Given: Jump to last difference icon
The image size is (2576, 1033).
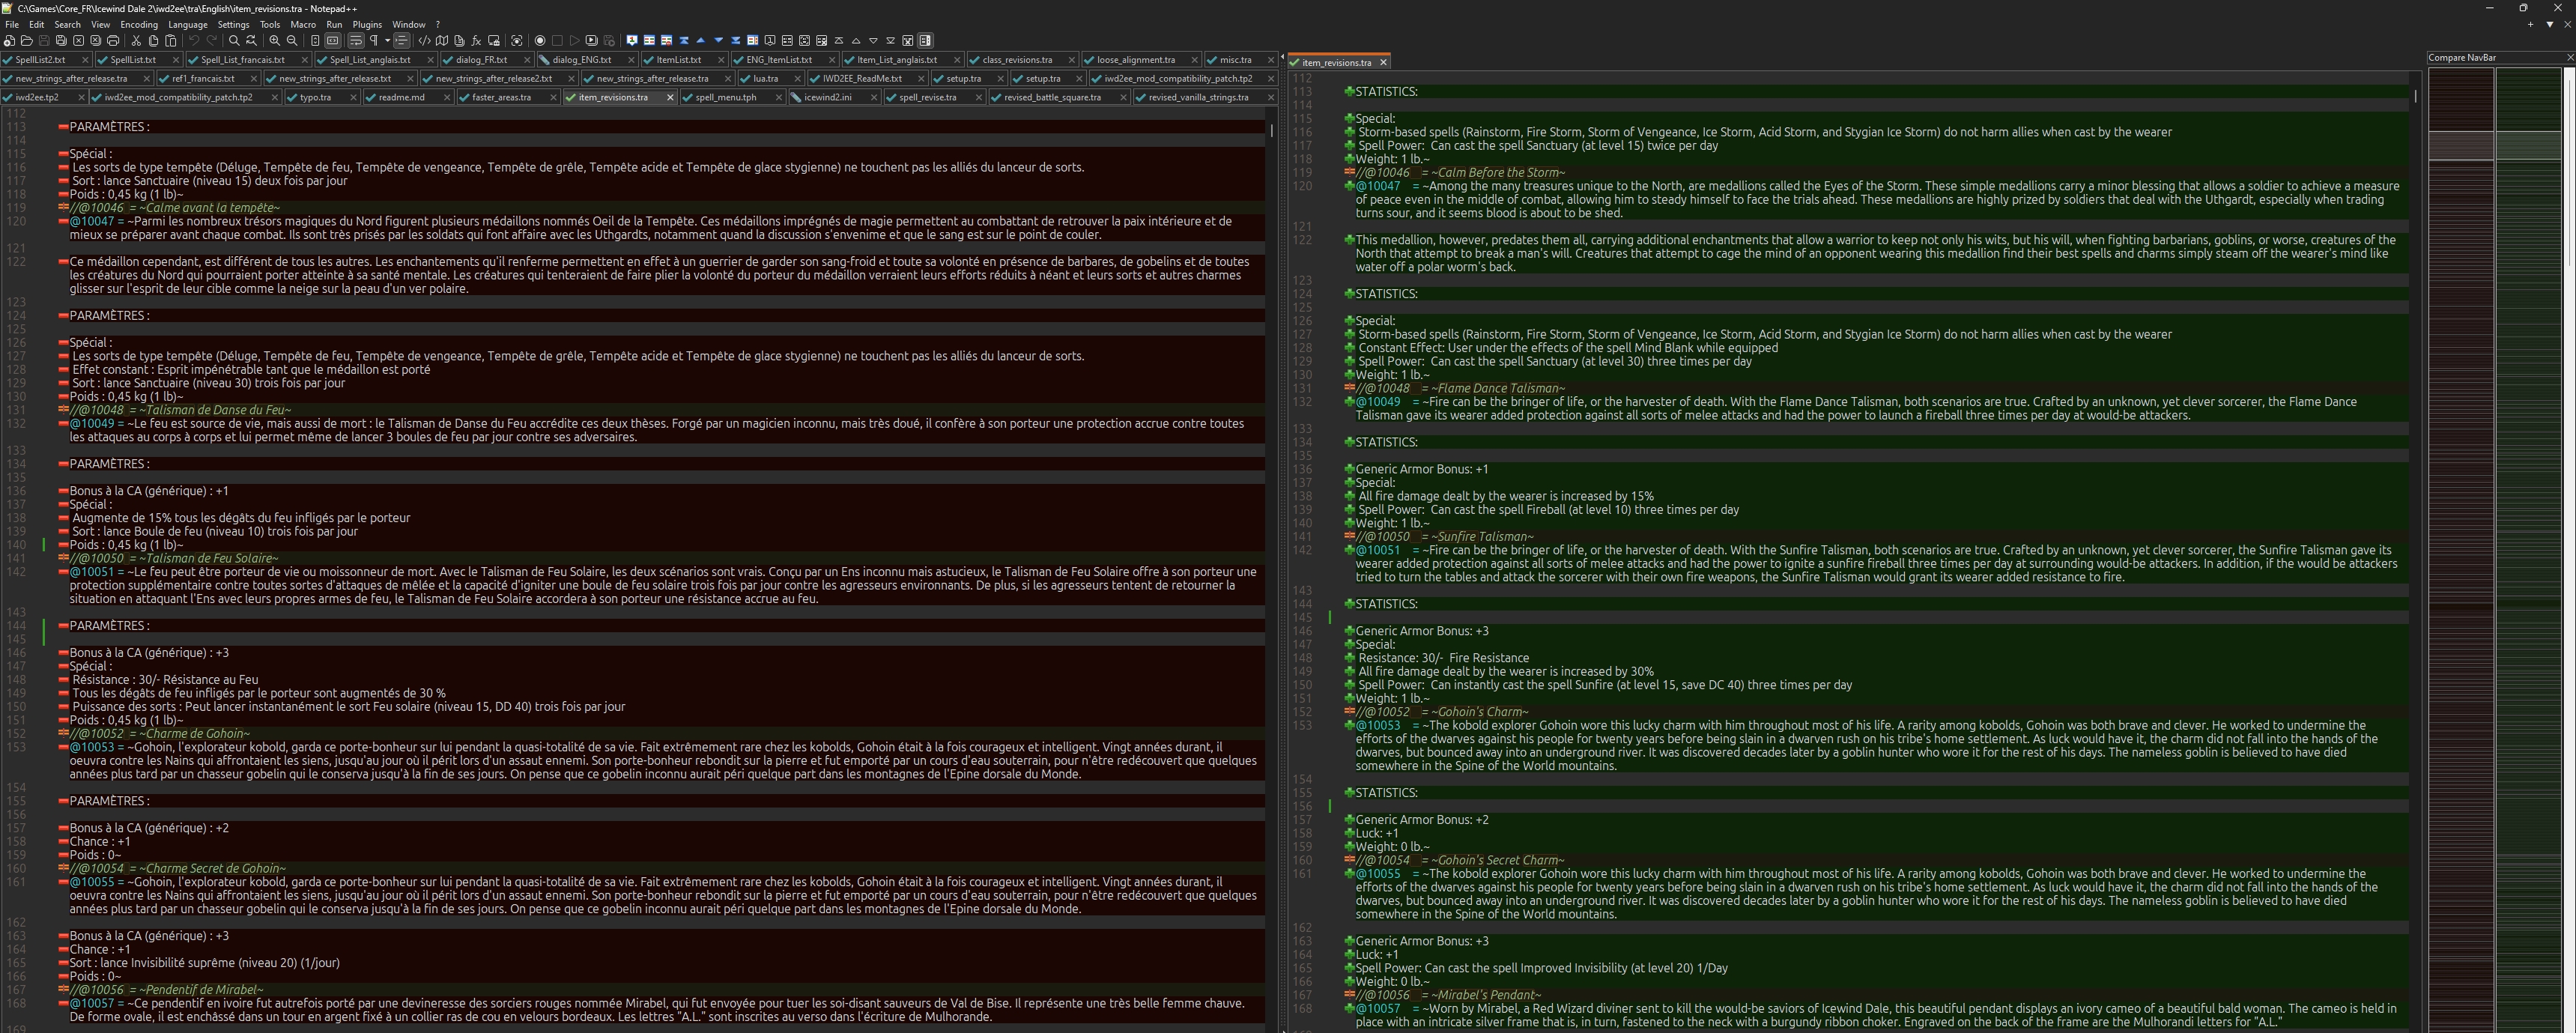Looking at the screenshot, I should (736, 41).
